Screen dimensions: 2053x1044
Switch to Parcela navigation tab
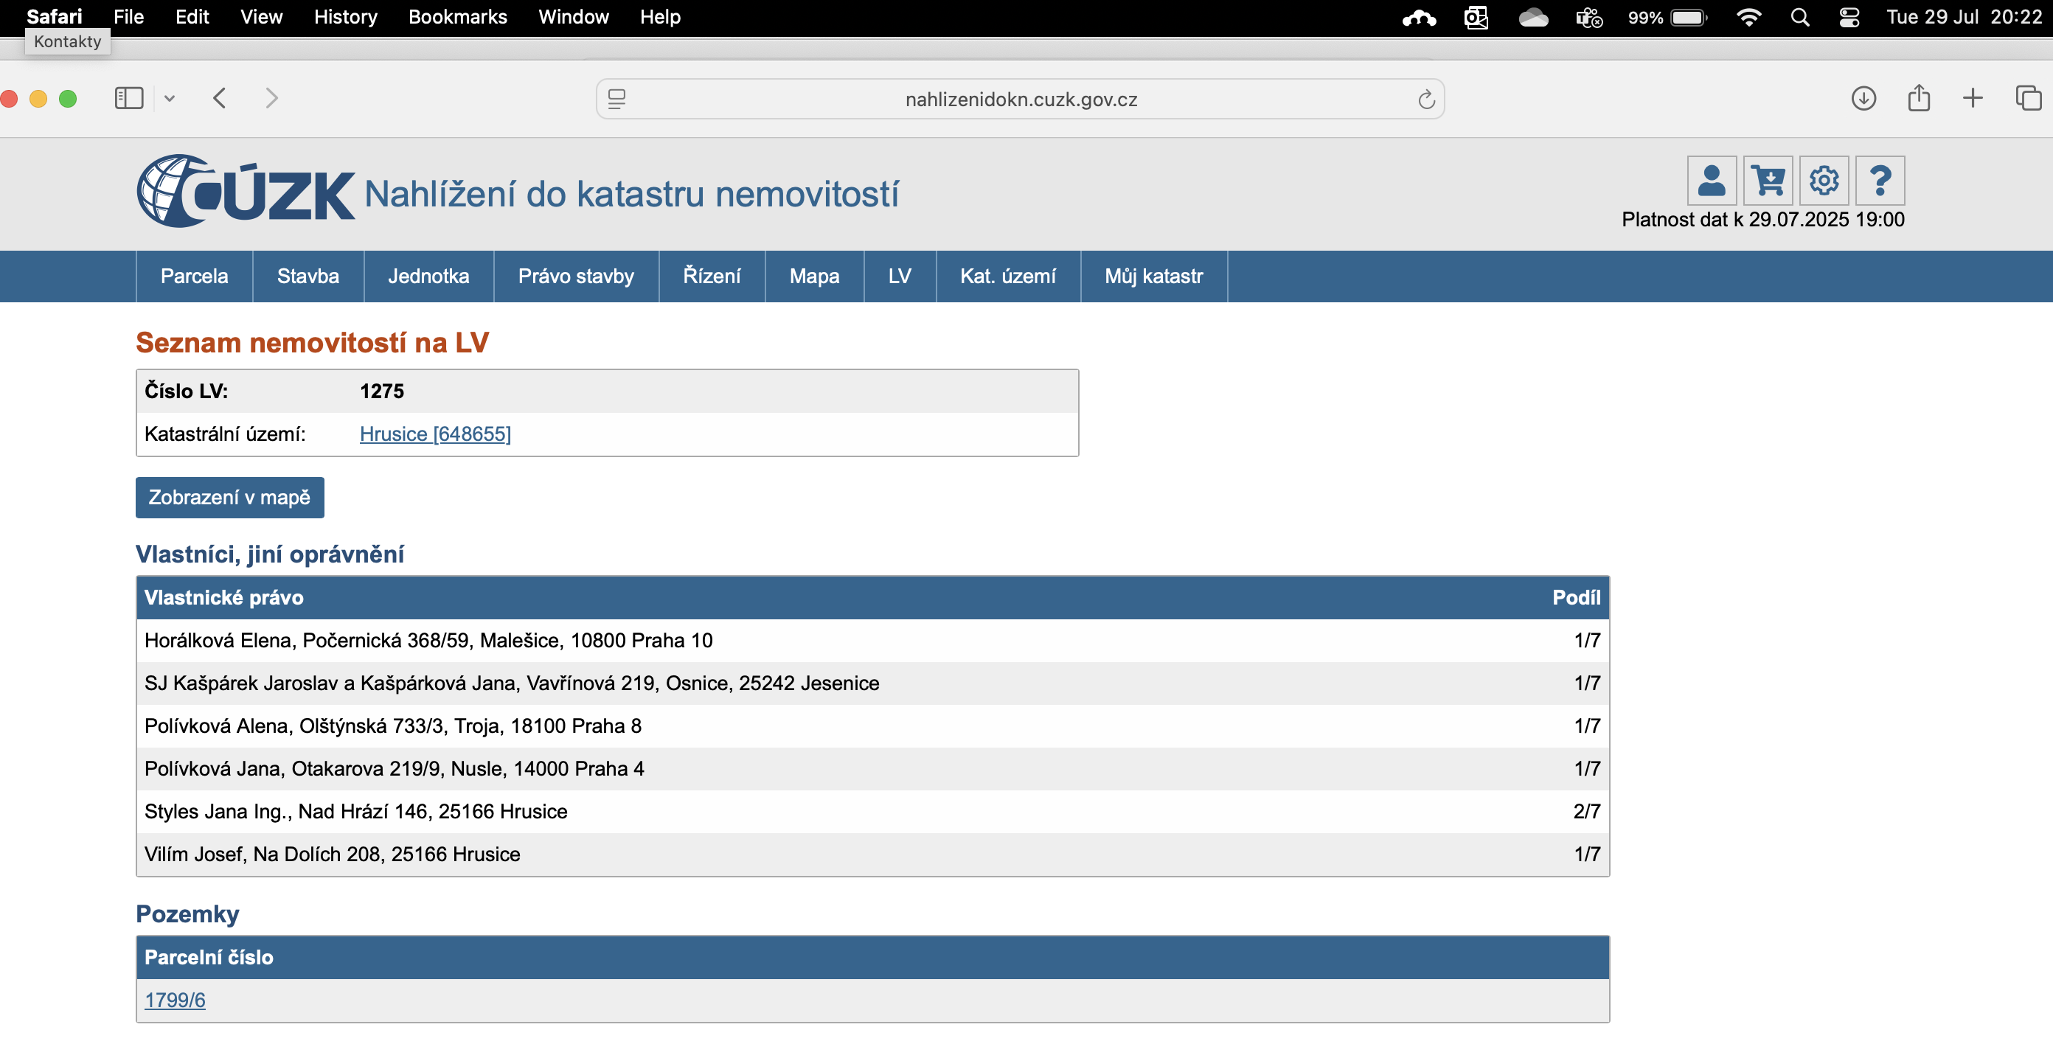(x=194, y=276)
